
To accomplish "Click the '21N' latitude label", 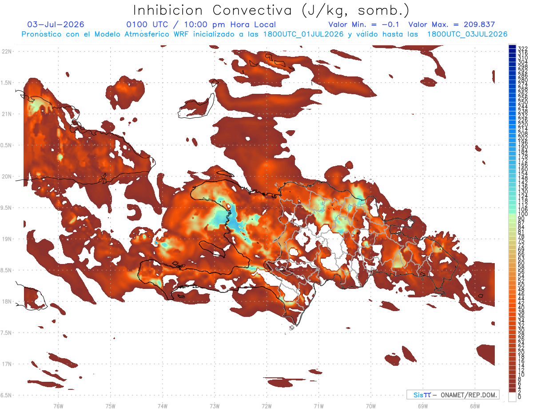I will 8,114.
